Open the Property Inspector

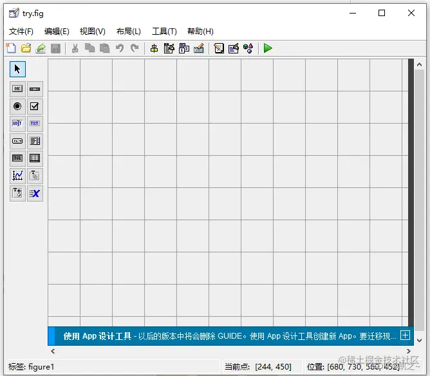coord(234,48)
